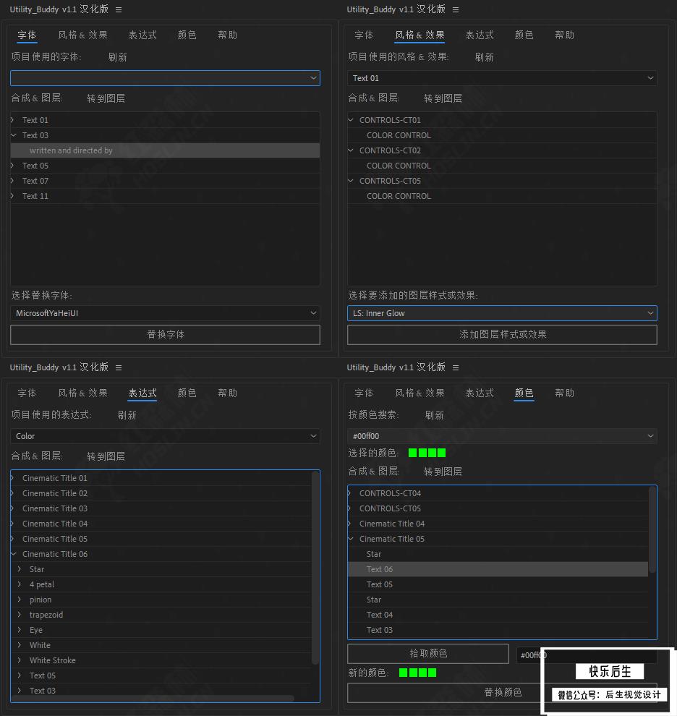Switch to 帮助 tab in the color search panel
Viewport: 677px width, 716px height.
[564, 393]
